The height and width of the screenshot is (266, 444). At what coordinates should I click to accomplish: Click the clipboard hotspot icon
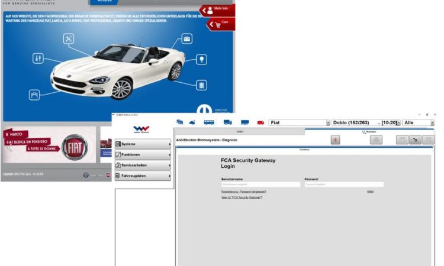202,85
